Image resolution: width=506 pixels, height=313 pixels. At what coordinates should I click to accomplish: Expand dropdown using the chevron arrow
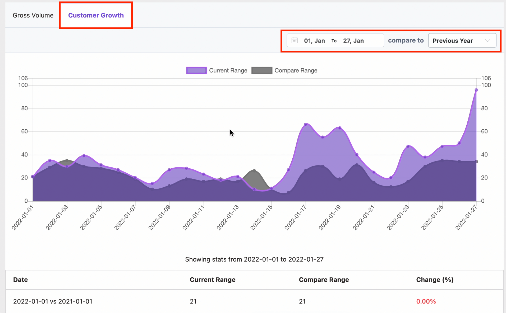[487, 41]
